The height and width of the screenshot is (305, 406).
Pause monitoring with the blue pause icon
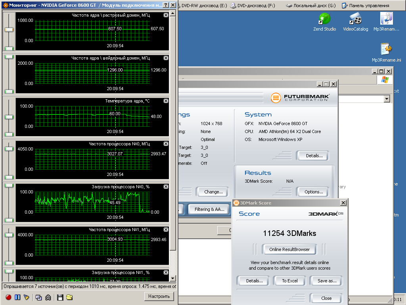click(x=17, y=297)
